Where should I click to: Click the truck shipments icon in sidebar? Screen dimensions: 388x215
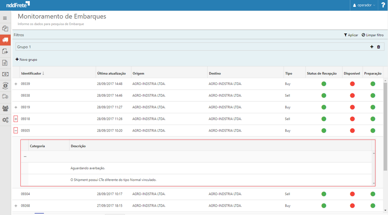click(5, 40)
